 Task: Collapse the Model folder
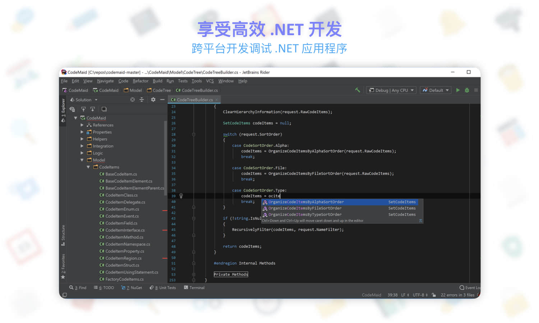[x=82, y=160]
